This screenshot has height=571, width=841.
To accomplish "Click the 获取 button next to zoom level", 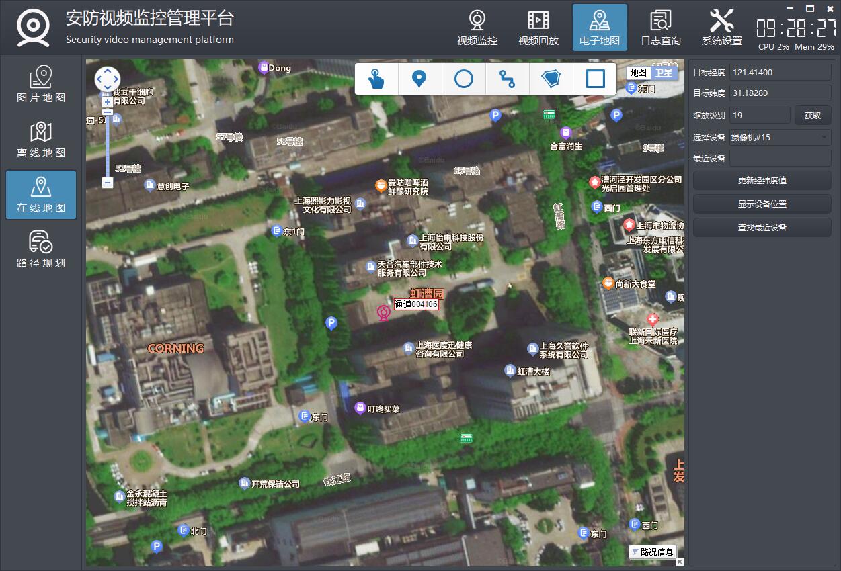I will click(812, 115).
